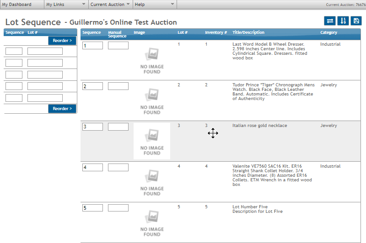Click the Category column header
This screenshot has height=243, width=366.
[328, 32]
